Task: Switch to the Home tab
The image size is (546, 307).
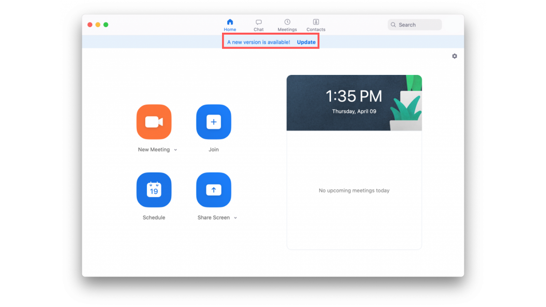Action: click(x=230, y=25)
